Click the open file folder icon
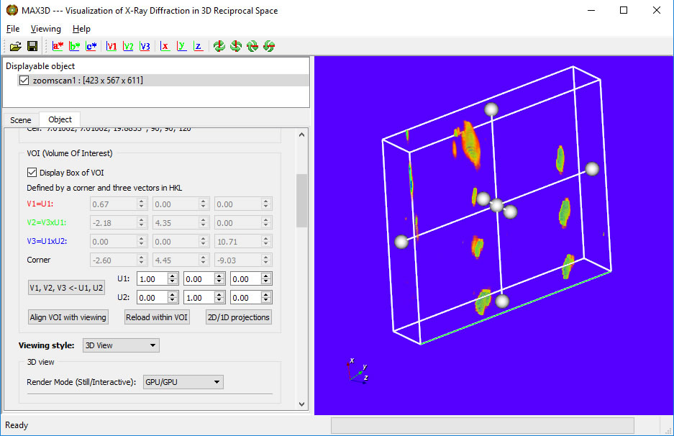Screen dimensions: 674x436 [x=15, y=46]
